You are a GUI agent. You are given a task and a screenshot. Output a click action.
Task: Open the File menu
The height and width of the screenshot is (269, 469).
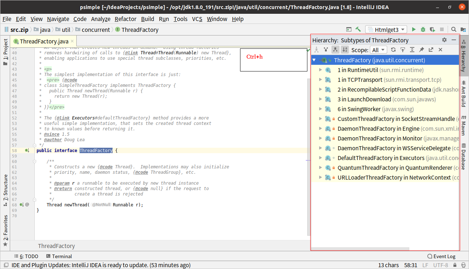point(7,19)
